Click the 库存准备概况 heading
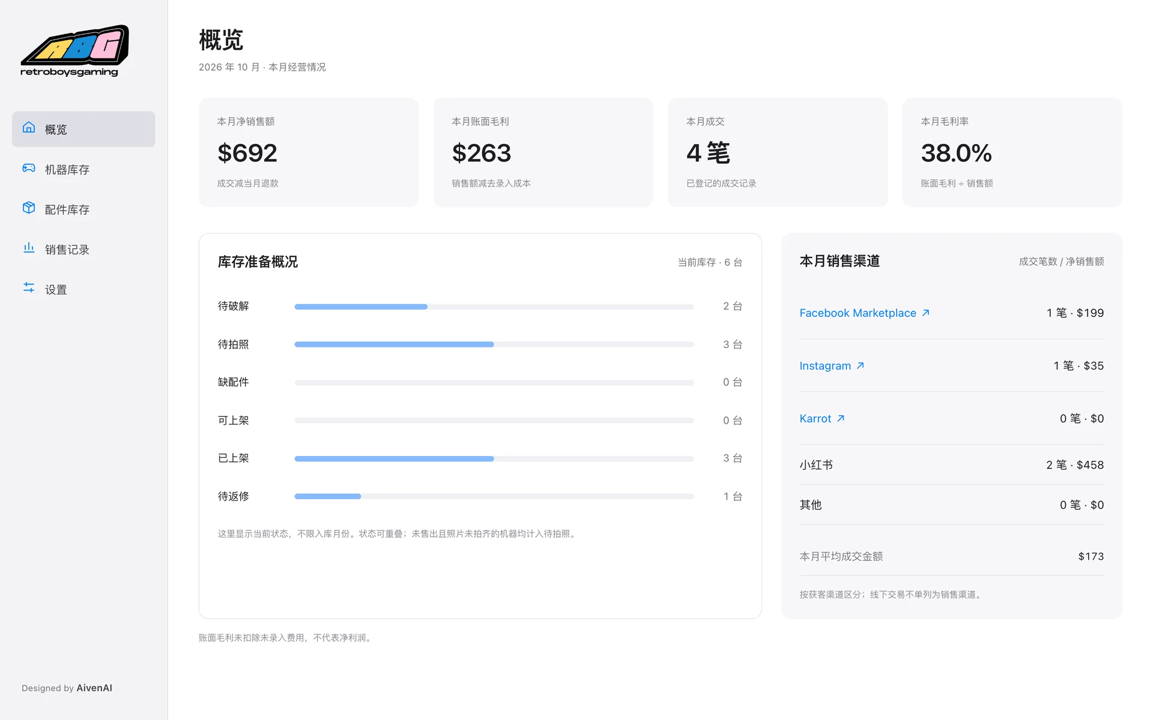 point(258,262)
